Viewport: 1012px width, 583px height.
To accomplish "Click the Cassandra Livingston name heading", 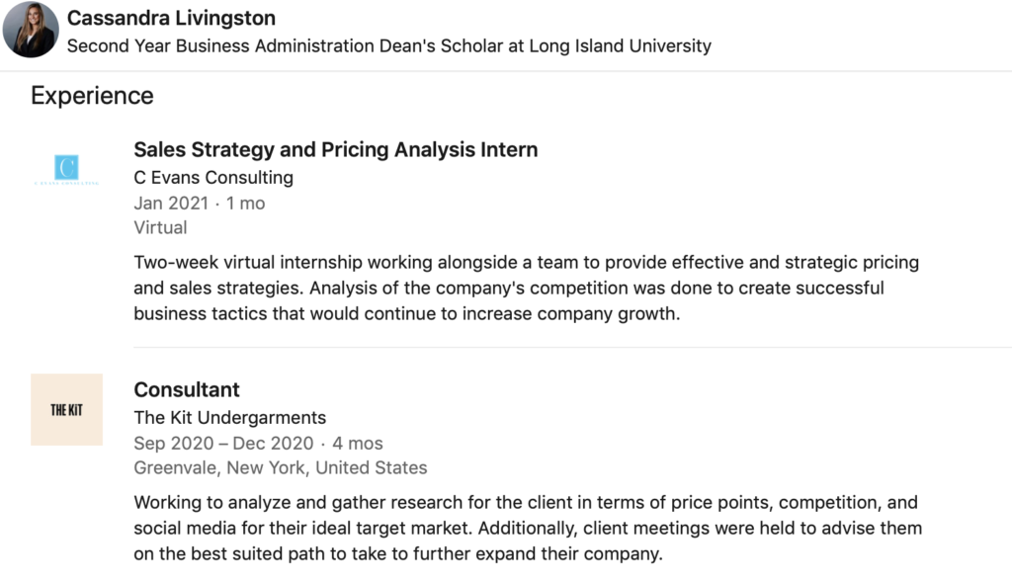I will pos(171,18).
